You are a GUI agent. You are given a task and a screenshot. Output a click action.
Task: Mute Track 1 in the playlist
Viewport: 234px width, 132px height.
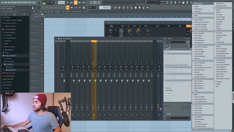coord(42,24)
